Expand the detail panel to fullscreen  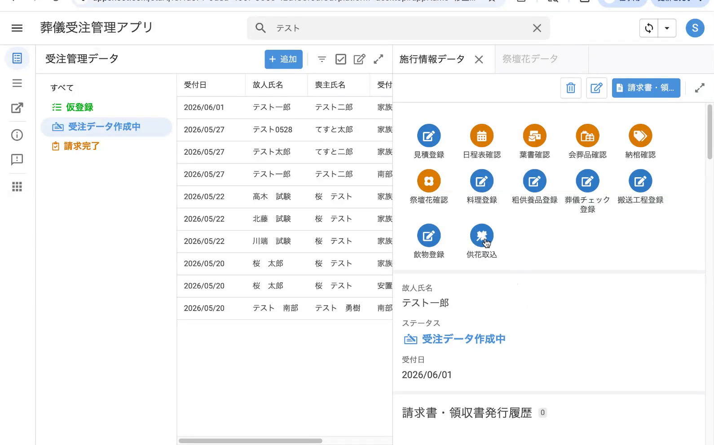(700, 88)
